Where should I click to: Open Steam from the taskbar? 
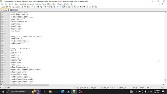point(68,92)
